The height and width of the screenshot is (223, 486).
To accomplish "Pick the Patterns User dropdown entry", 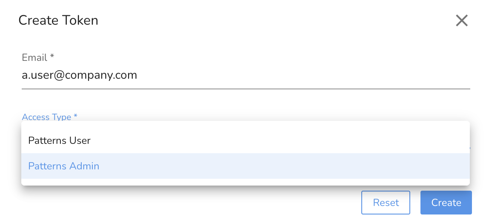I will (x=246, y=140).
